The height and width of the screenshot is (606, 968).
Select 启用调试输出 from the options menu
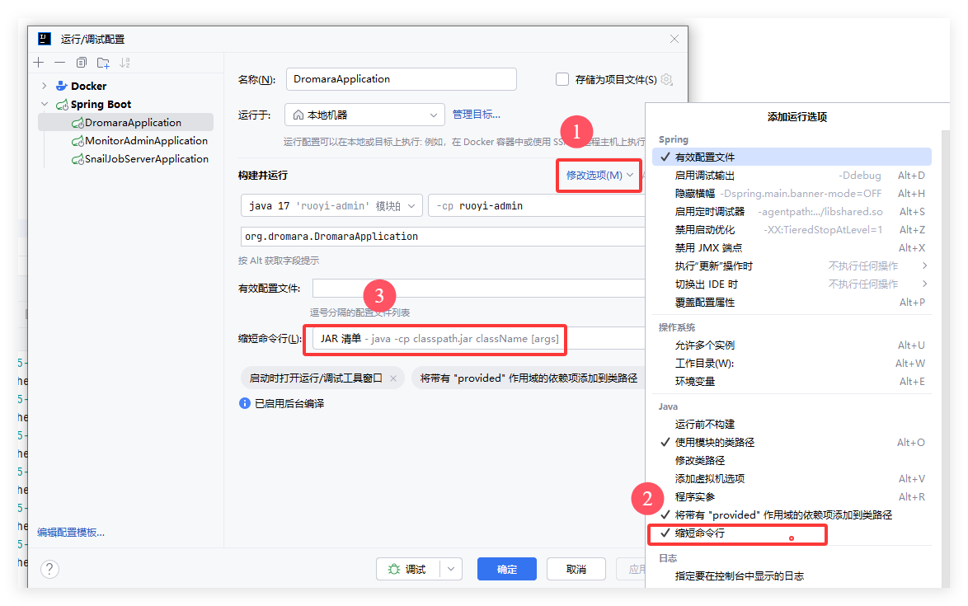point(704,176)
